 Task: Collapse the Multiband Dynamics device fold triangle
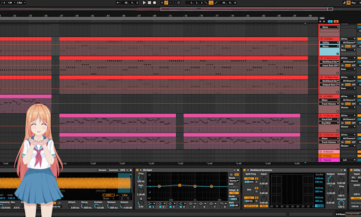248,170
